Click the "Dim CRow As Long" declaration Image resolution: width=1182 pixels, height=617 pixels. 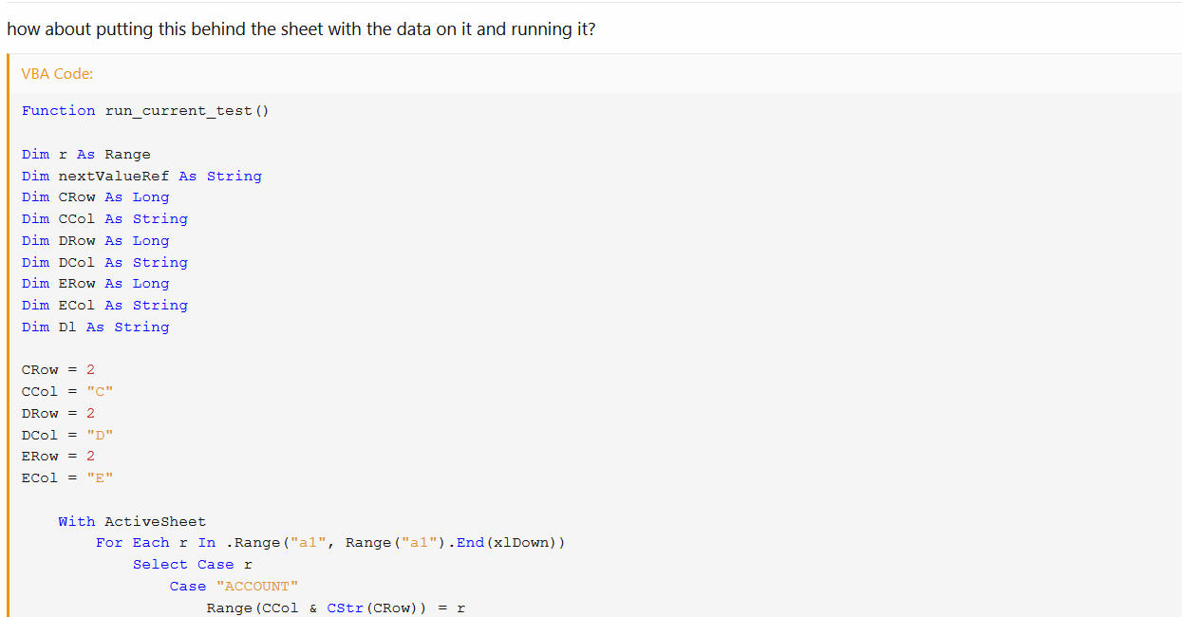click(x=95, y=197)
